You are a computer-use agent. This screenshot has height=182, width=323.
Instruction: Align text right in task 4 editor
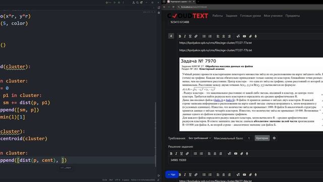coord(229,36)
